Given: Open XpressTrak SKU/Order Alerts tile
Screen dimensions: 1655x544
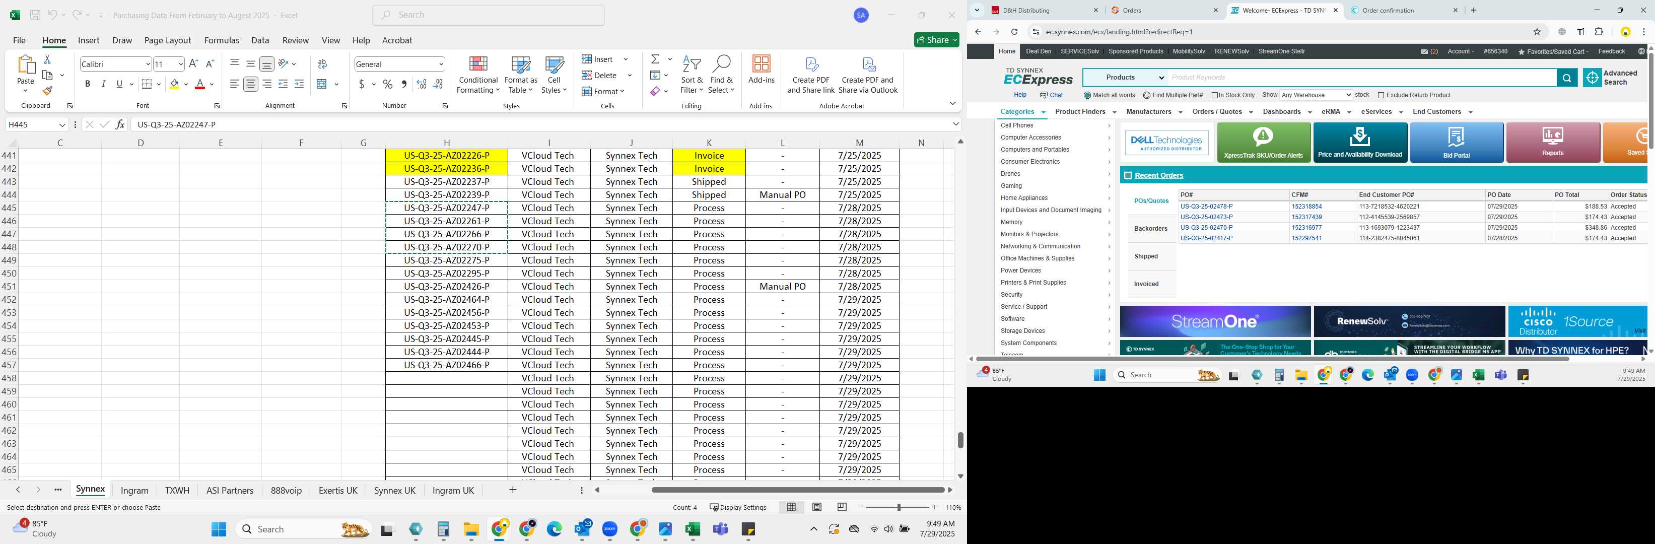Looking at the screenshot, I should [x=1263, y=143].
